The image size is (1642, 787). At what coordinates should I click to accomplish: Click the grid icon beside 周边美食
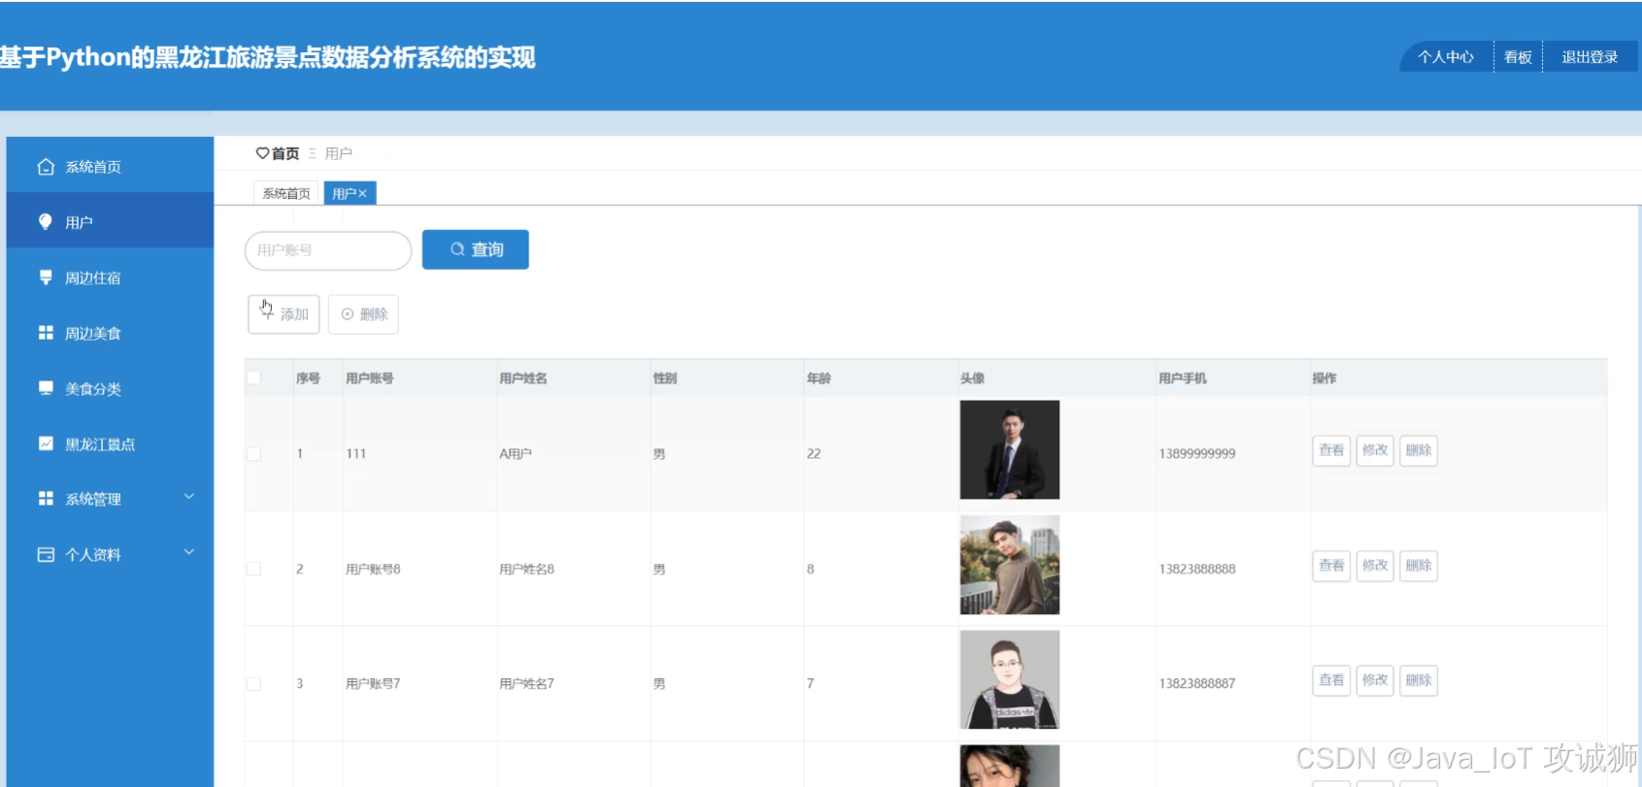[46, 333]
